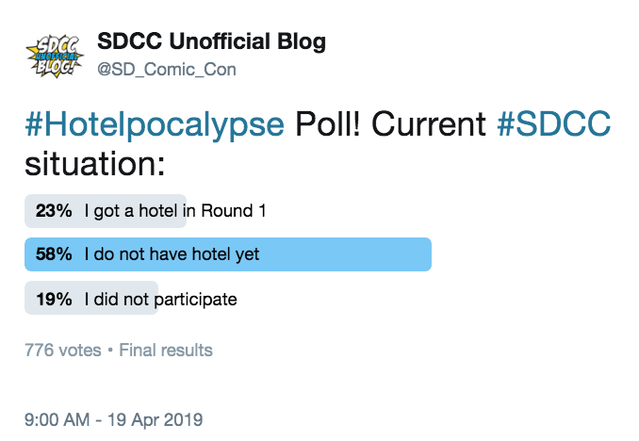Screen dimensions: 639x441
Task: Select the 19% percentage figure
Action: (54, 299)
